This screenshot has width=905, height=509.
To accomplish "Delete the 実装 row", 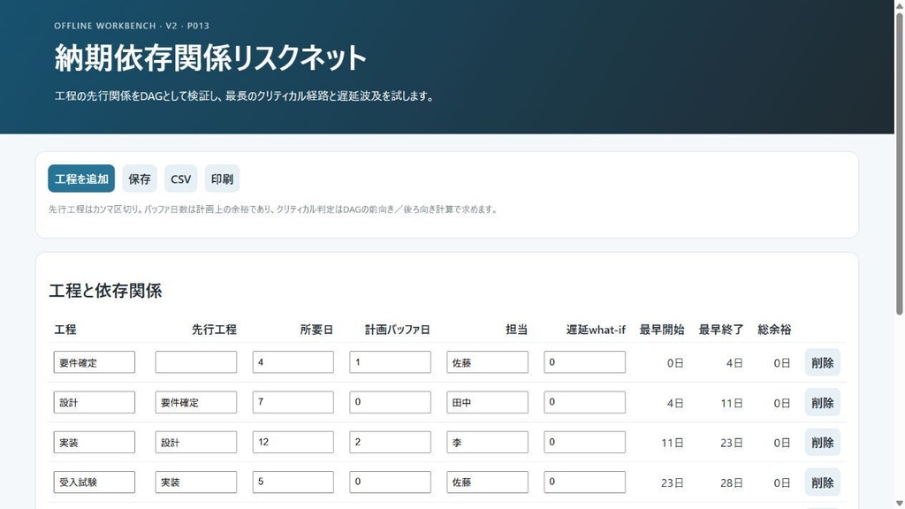I will pyautogui.click(x=823, y=442).
